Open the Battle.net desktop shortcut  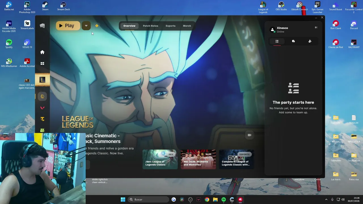pyautogui.click(x=9, y=6)
